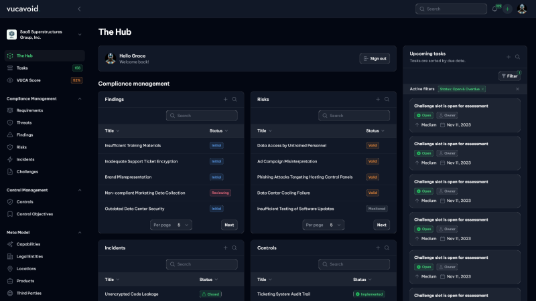Image resolution: width=536 pixels, height=301 pixels.
Task: Click the search icon in Upcoming tasks
Action: point(518,57)
